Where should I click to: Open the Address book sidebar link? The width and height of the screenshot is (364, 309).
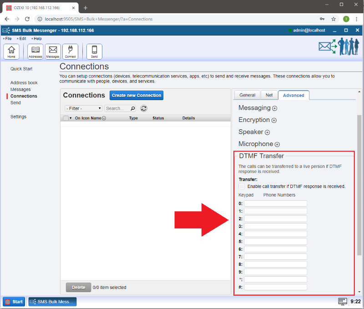24,83
